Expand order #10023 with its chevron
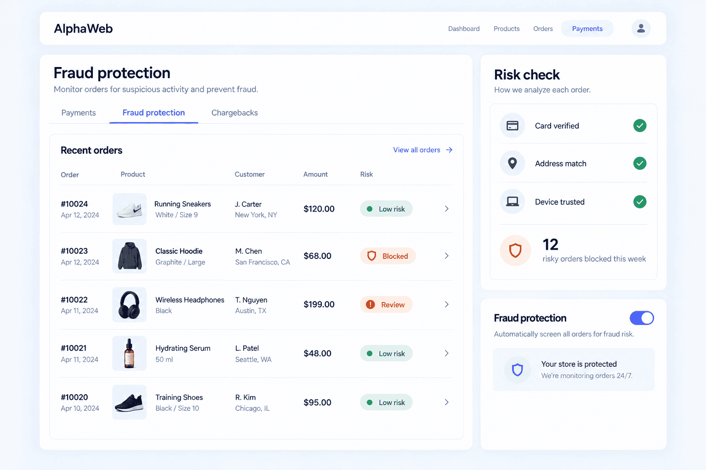 (446, 256)
